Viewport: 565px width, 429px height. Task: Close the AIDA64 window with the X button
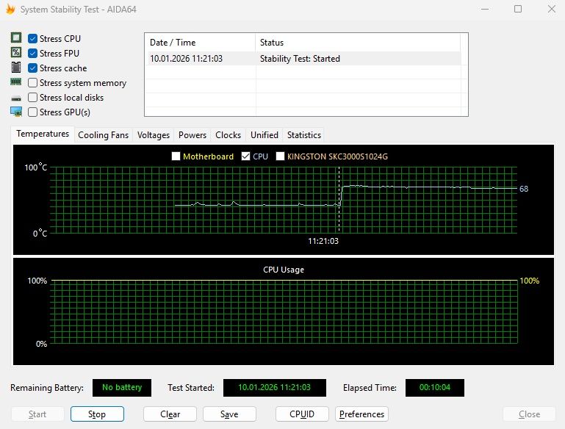551,9
